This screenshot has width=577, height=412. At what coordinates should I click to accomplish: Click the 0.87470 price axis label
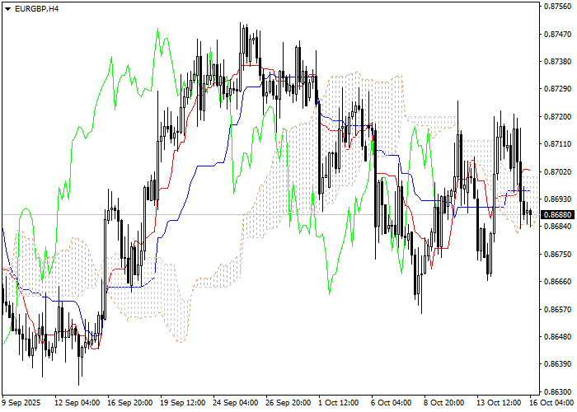(557, 34)
